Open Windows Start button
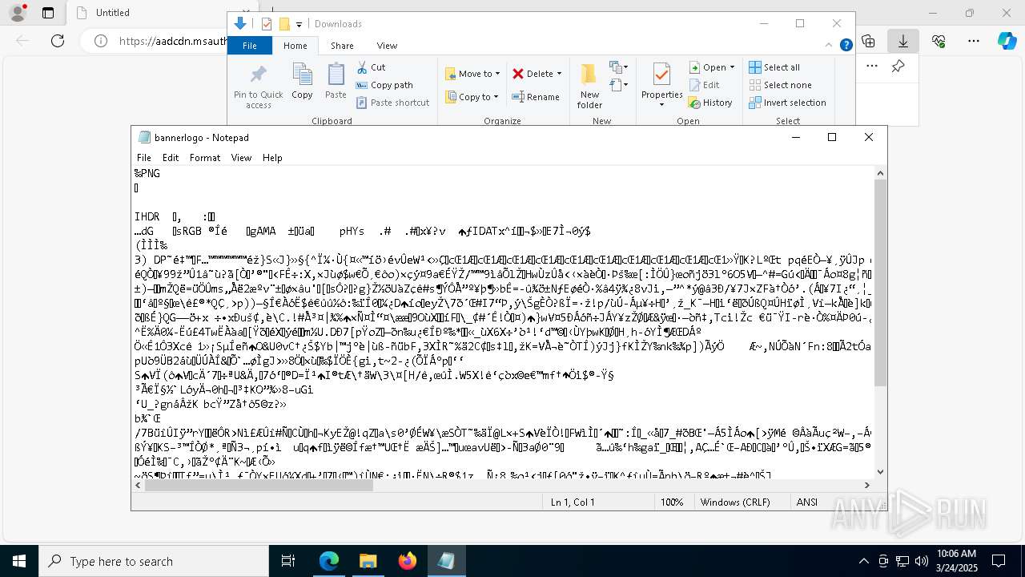This screenshot has height=577, width=1025. point(19,561)
